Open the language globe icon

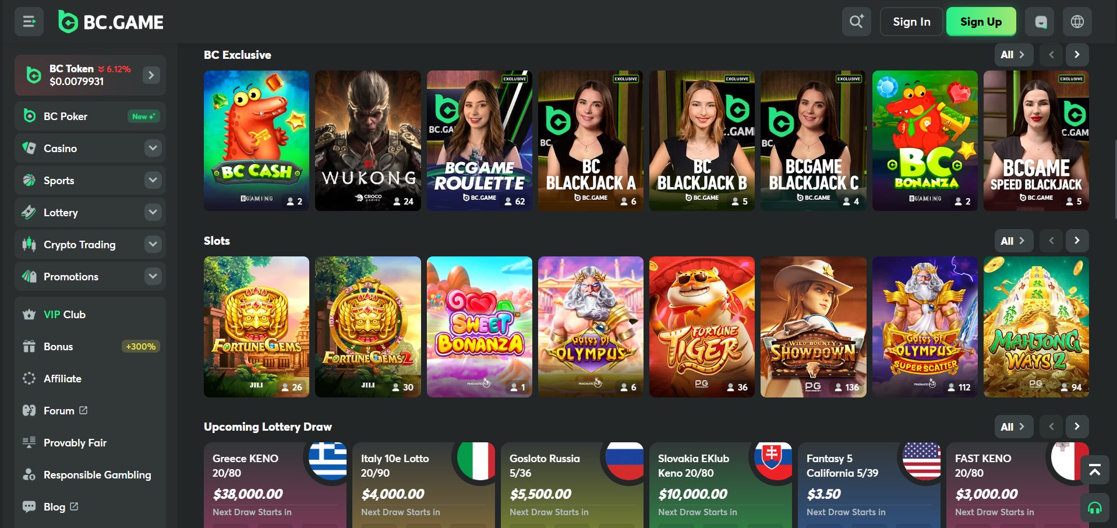(x=1077, y=22)
